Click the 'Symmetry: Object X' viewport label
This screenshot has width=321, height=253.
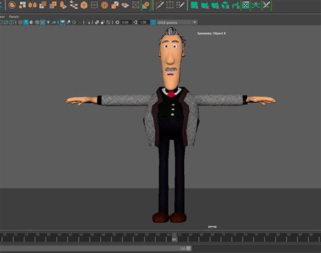pos(211,33)
